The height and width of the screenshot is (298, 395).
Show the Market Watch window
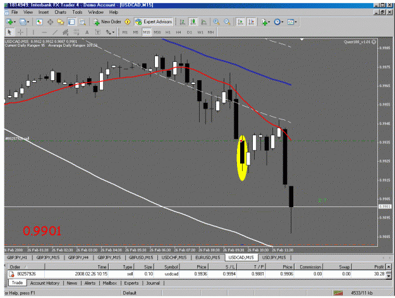point(39,22)
